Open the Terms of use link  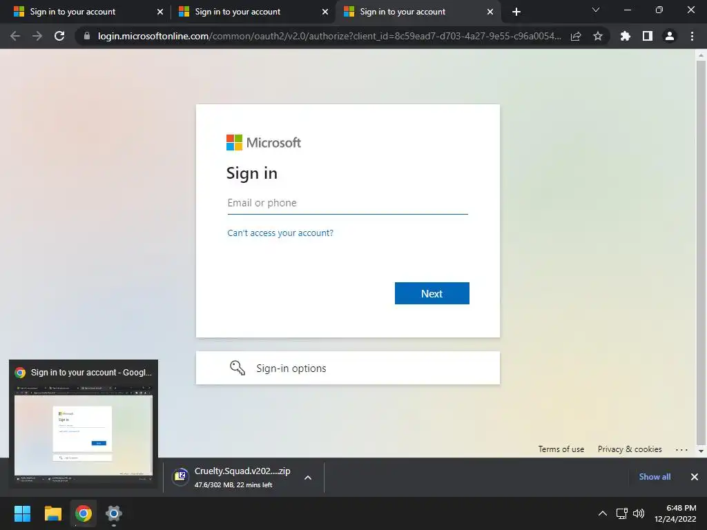coord(561,449)
